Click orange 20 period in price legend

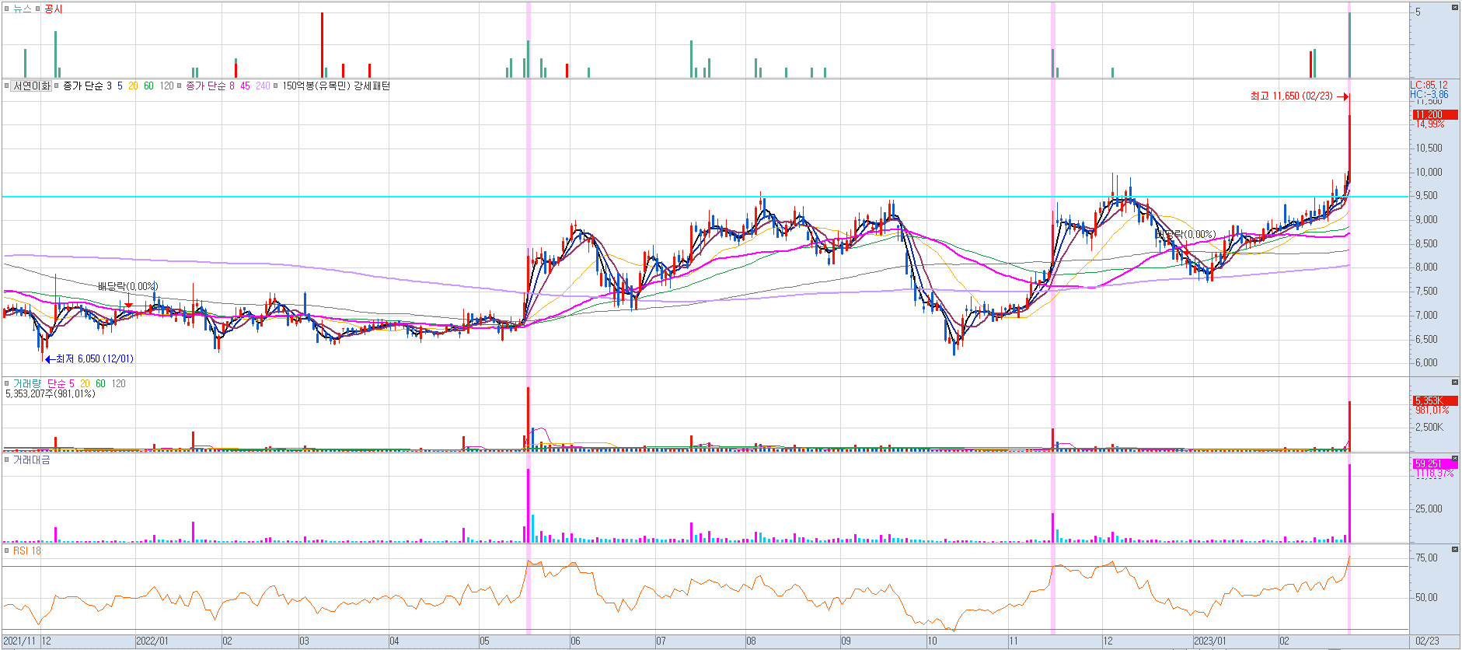[133, 86]
